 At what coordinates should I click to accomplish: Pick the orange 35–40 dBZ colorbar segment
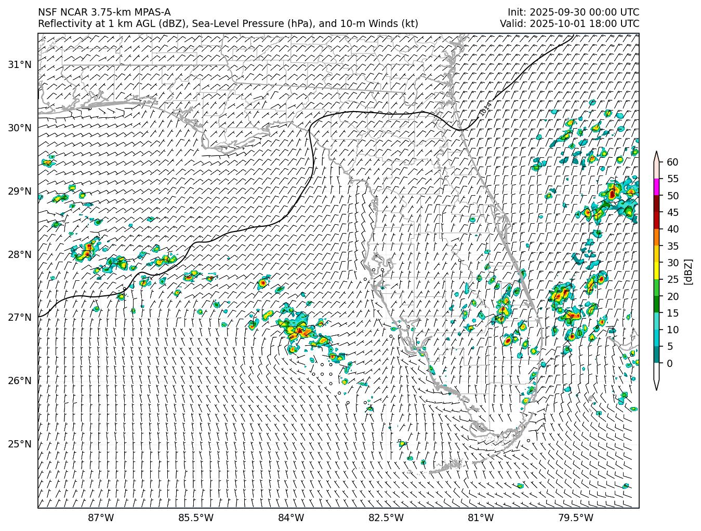point(656,237)
